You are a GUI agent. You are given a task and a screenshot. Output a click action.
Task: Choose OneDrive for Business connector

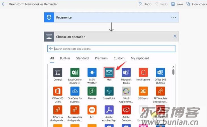[x=75, y=91]
